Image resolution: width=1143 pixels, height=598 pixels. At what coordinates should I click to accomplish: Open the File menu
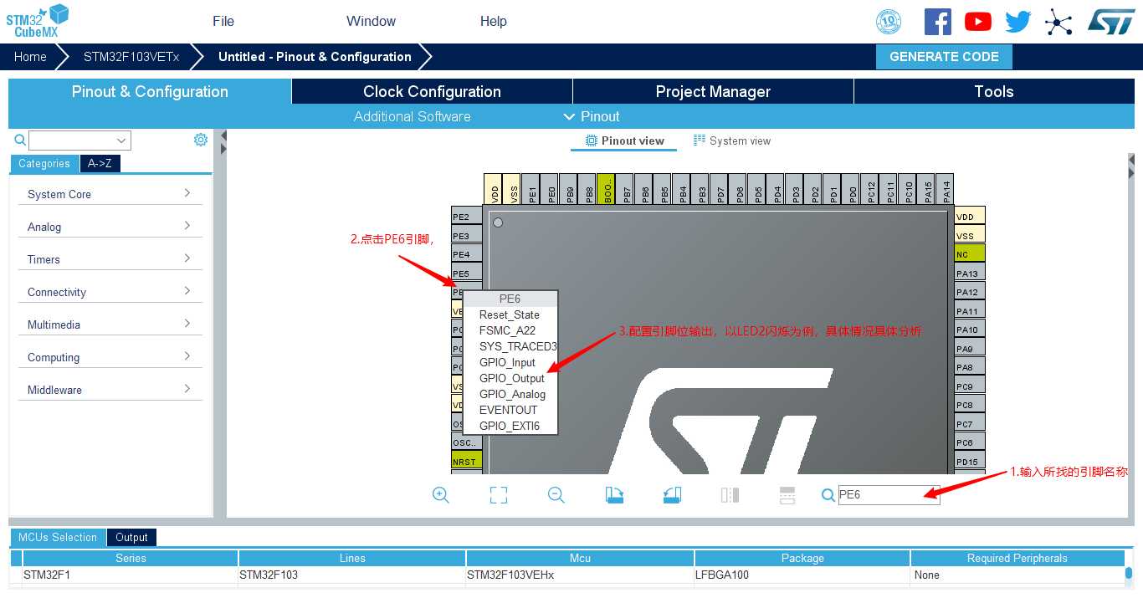(x=223, y=21)
